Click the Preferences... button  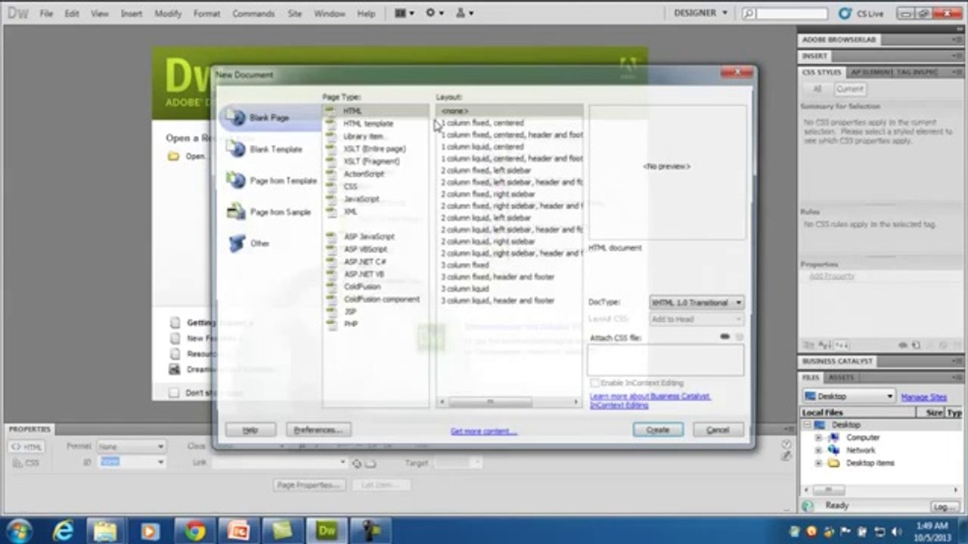point(318,430)
